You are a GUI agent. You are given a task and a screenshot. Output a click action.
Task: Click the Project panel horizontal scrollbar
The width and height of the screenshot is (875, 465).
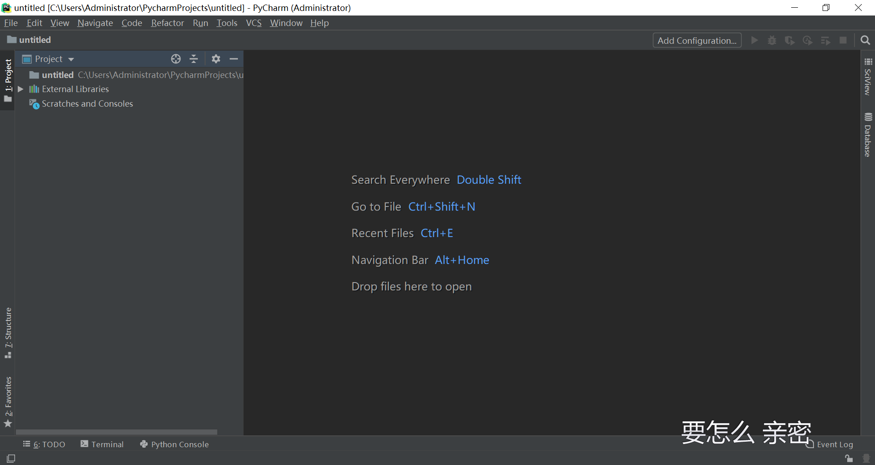[117, 432]
